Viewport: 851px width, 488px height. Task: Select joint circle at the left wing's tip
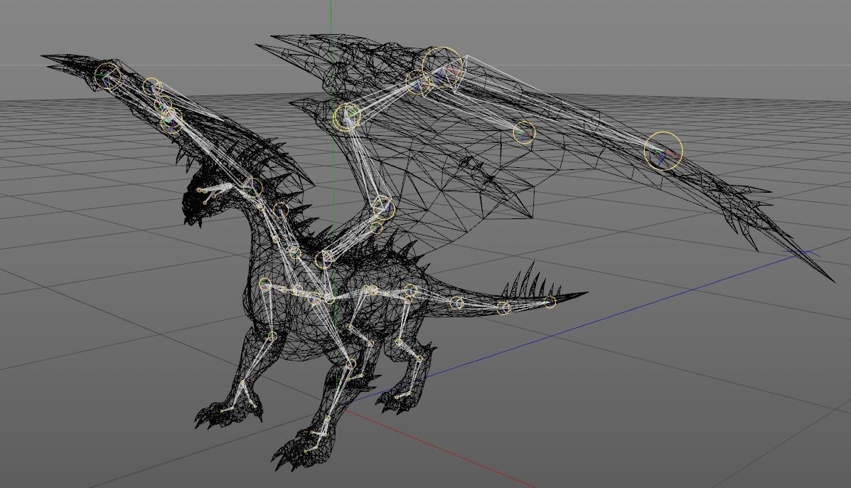coord(107,76)
